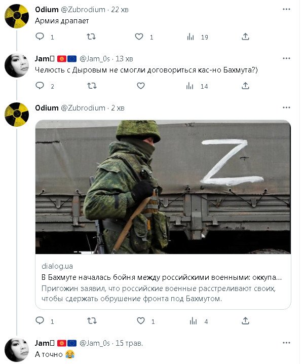The image size is (305, 364).
Task: Click the soldier and Z truck image
Action: tap(163, 187)
